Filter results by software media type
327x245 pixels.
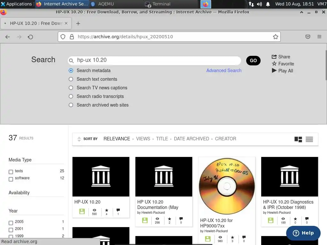[11, 179]
